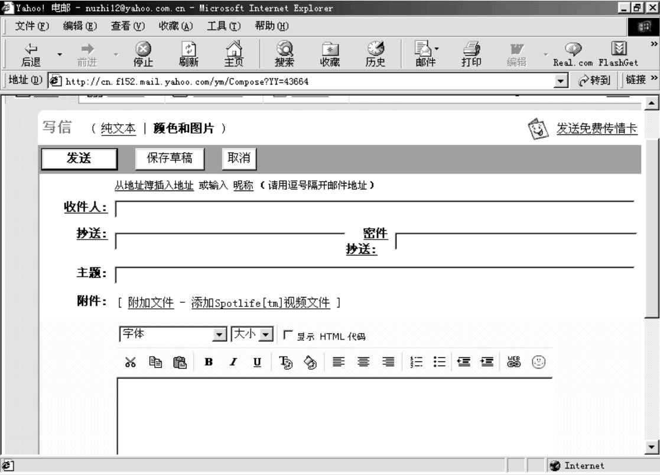Open the 字体 font dropdown
The width and height of the screenshot is (660, 475).
[x=173, y=334]
